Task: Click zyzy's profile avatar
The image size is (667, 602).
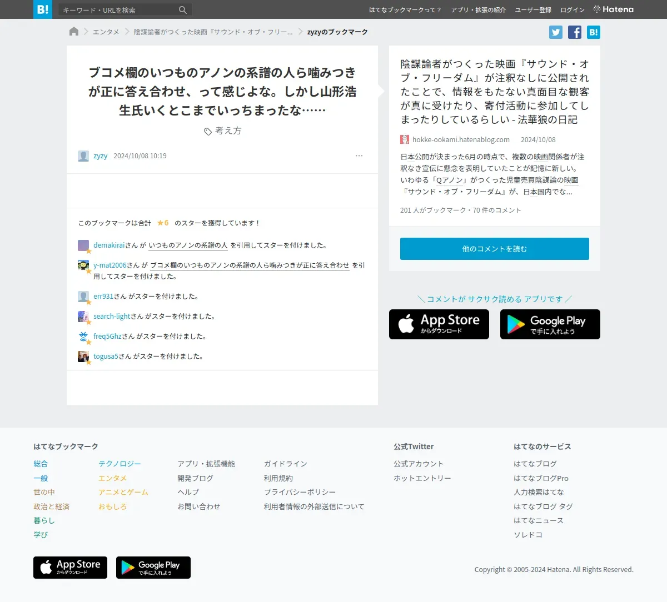Action: [x=83, y=156]
